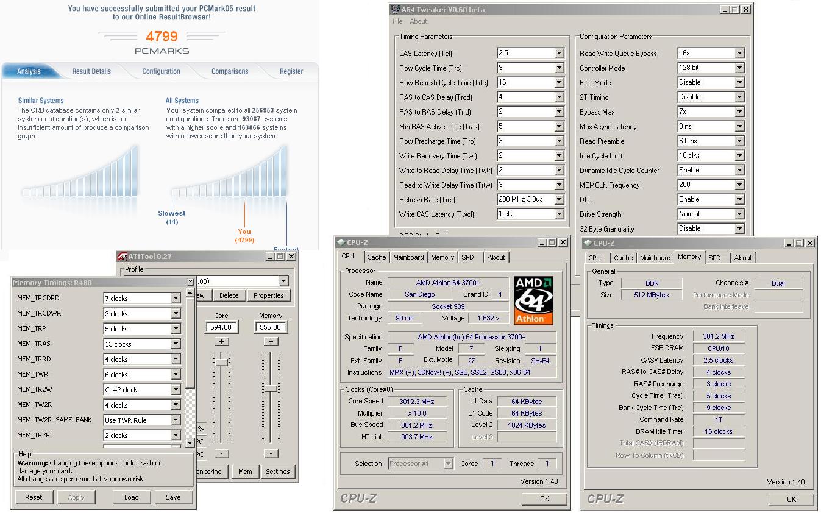The height and width of the screenshot is (513, 821).
Task: Open the Processor #1 selection dropdown
Action: tap(449, 464)
